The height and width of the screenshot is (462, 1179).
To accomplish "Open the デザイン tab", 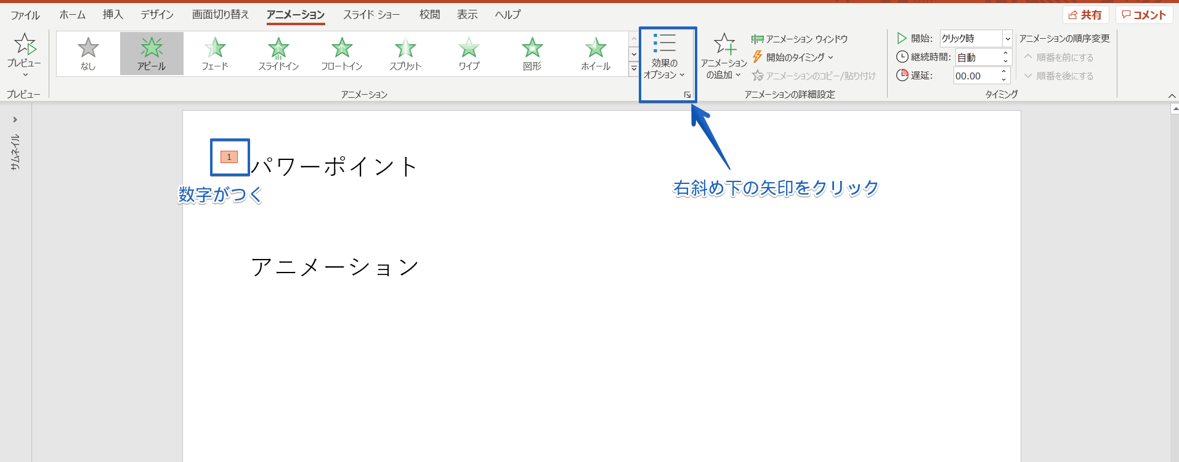I will 157,14.
